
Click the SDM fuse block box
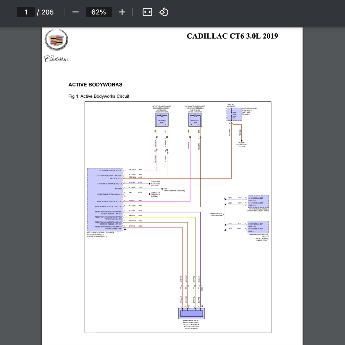pos(234,114)
